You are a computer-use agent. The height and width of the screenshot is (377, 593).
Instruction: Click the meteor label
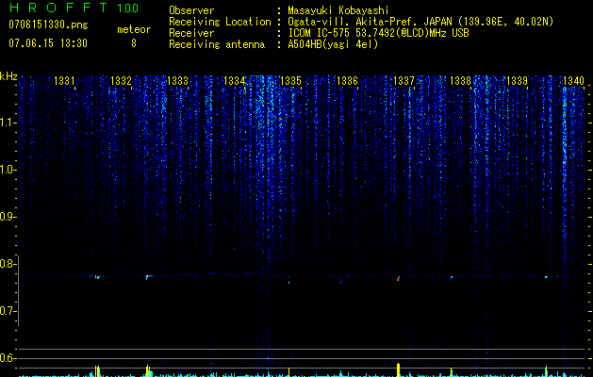click(134, 29)
